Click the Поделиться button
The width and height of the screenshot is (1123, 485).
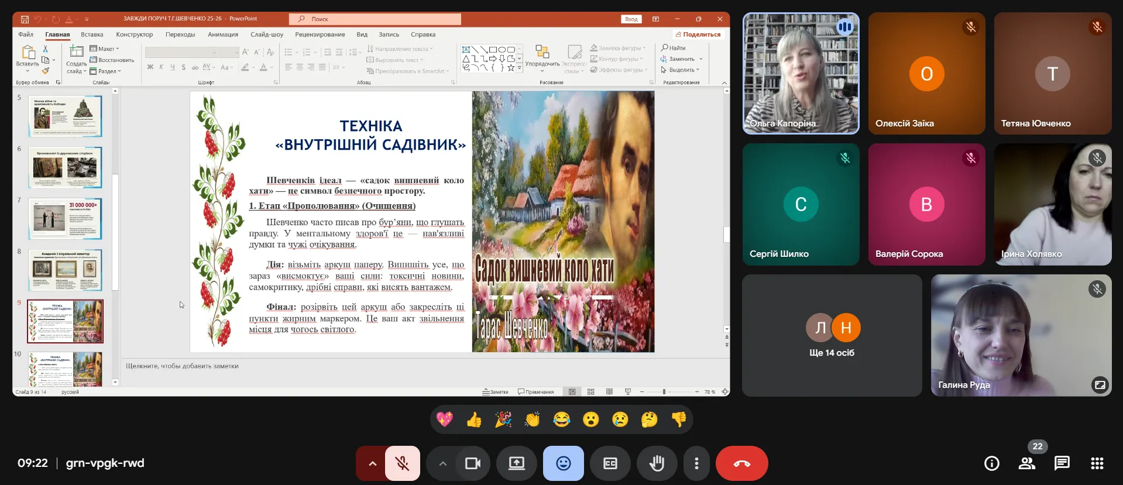tap(698, 35)
